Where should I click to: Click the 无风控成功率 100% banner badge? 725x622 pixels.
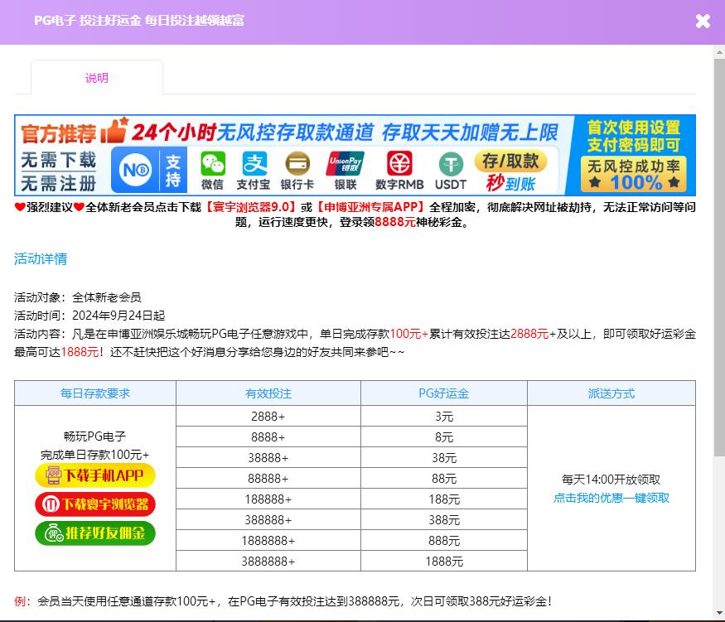(x=634, y=174)
